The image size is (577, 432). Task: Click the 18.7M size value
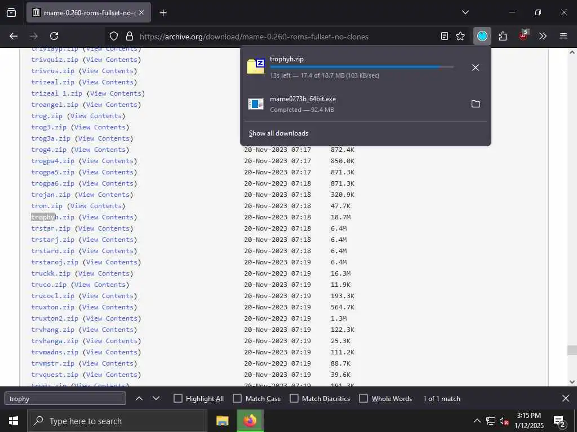[341, 217]
